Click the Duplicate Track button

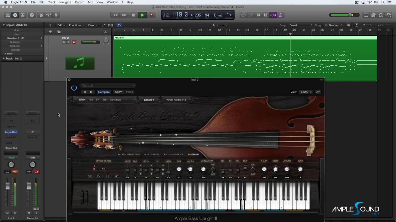coord(59,31)
